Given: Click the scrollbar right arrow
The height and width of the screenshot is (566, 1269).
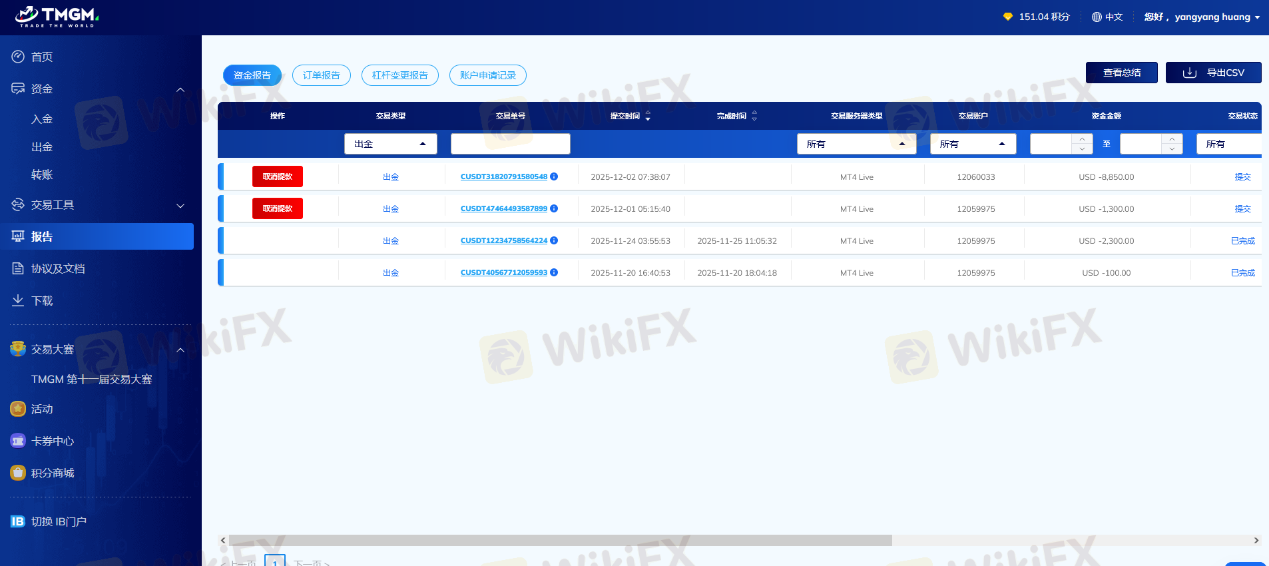Looking at the screenshot, I should (1256, 541).
